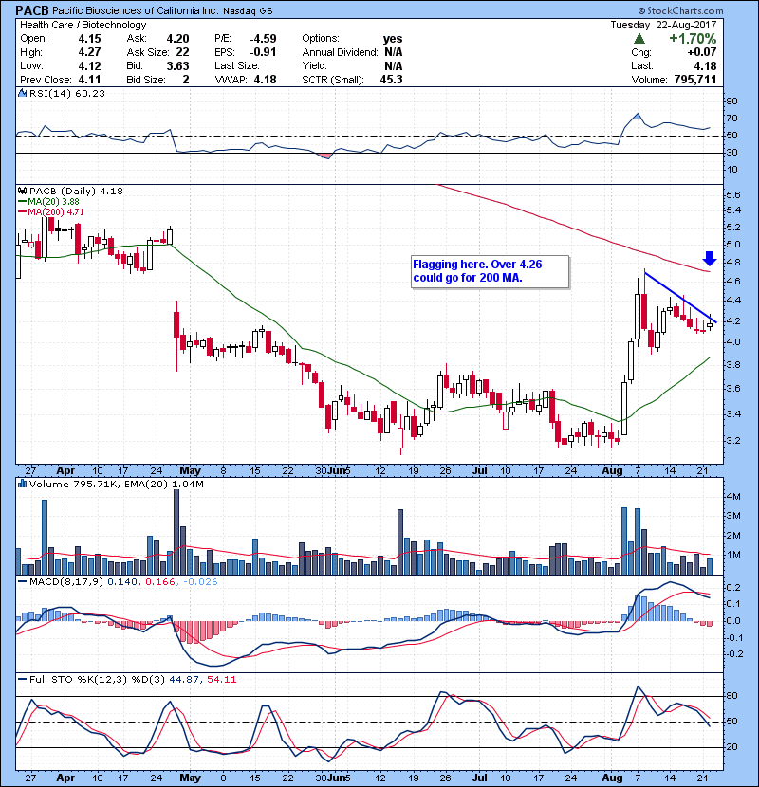The height and width of the screenshot is (787, 759).
Task: Click the +1.70% percent change
Action: (693, 39)
